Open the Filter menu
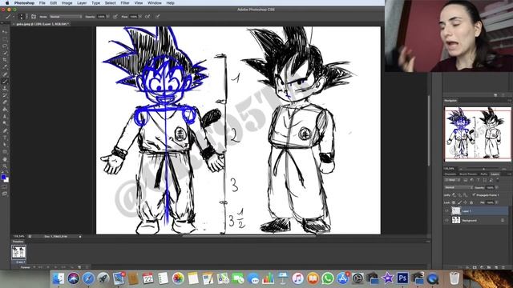 (125, 2)
